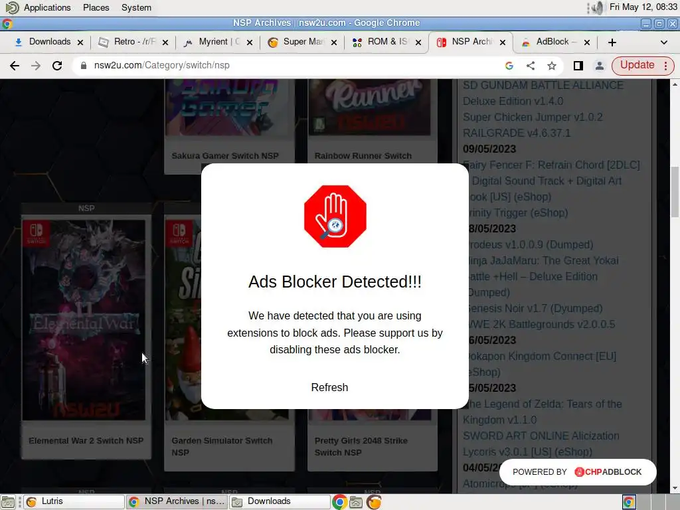Click the NSP label above Elemental War
680x510 pixels.
pos(86,208)
